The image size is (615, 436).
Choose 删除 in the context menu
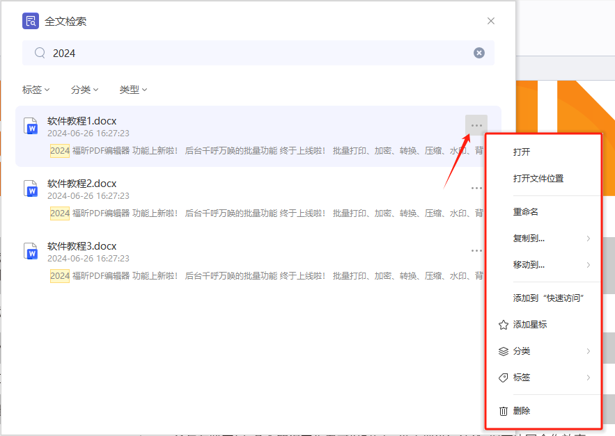point(544,411)
